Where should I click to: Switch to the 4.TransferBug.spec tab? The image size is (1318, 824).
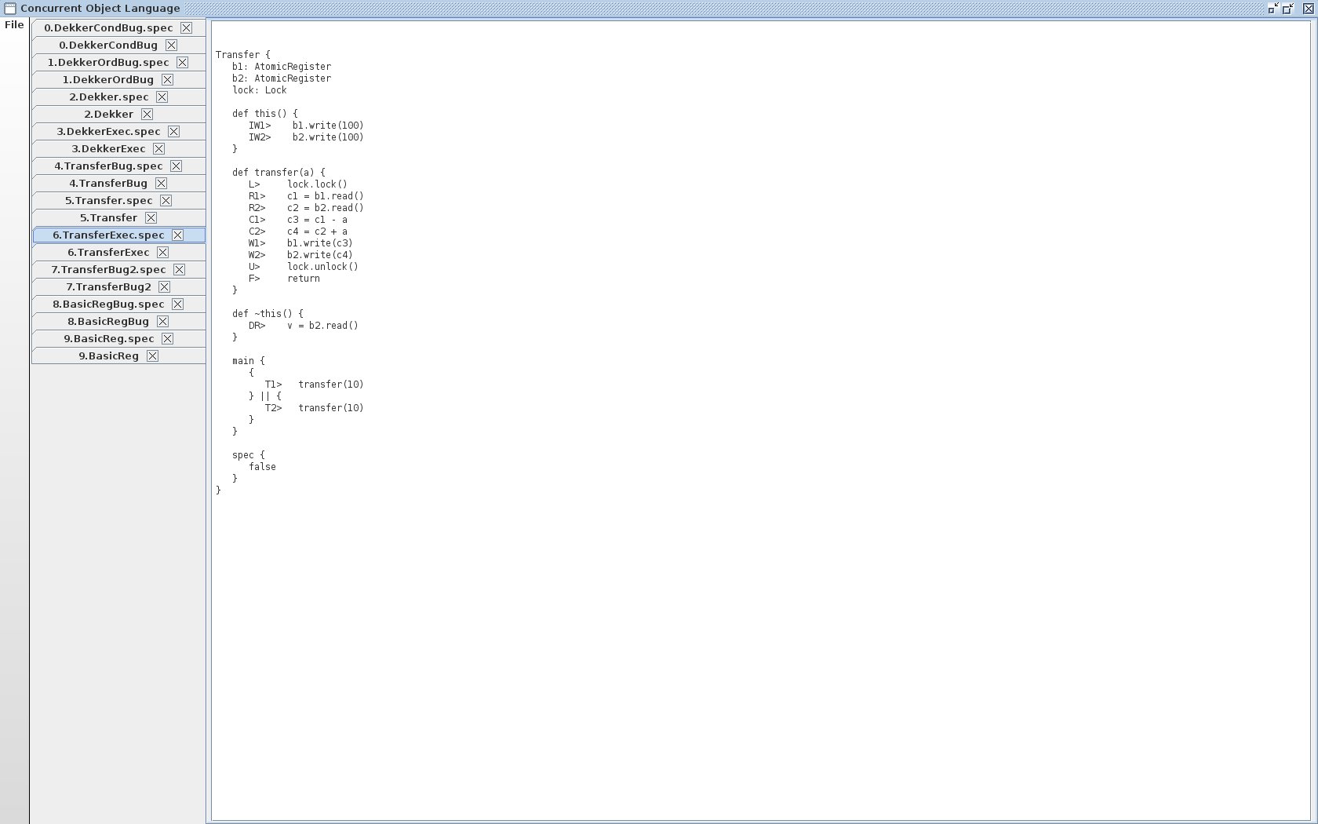[x=108, y=166]
